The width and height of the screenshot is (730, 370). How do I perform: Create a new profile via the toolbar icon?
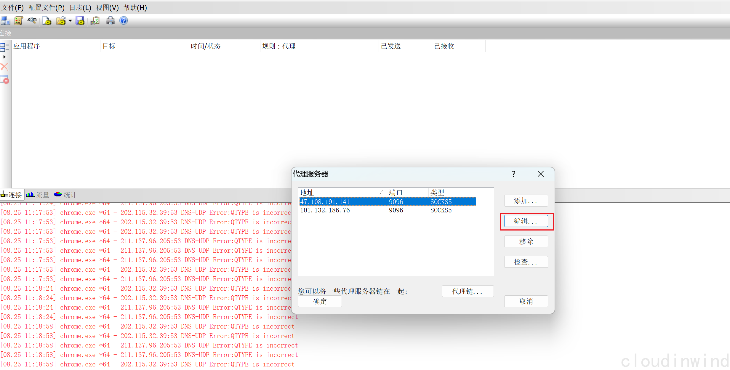pyautogui.click(x=47, y=21)
